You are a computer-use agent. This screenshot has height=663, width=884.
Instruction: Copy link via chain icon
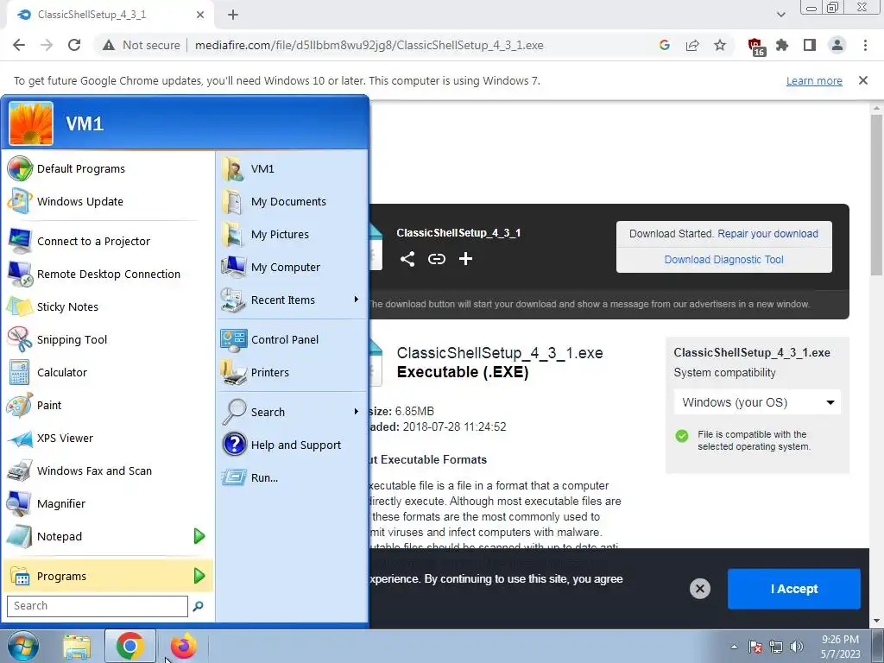pyautogui.click(x=436, y=259)
